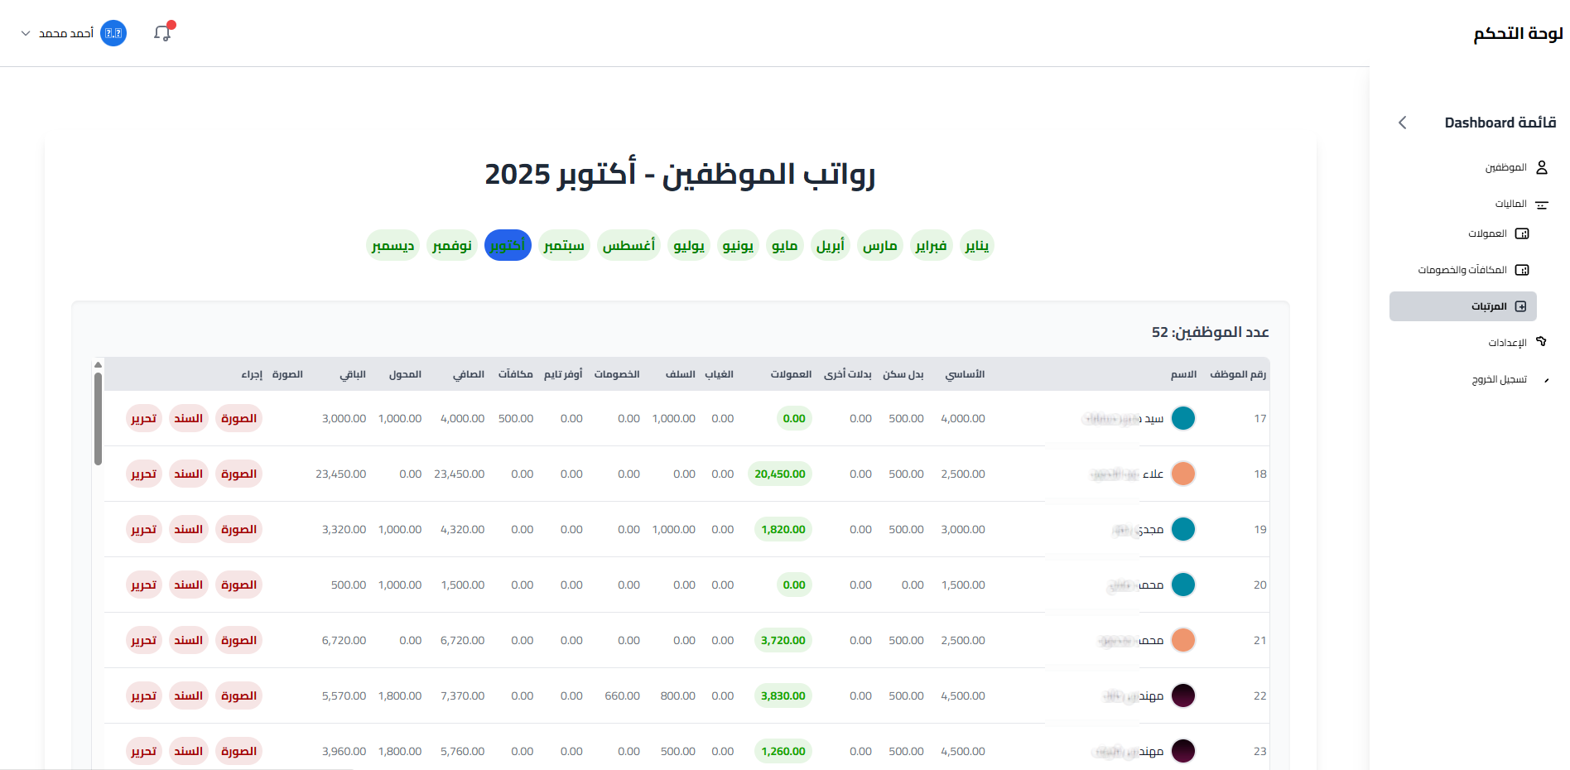This screenshot has width=1570, height=770.
Task: Collapse the sidebar using the Dashboard chevron
Action: tap(1403, 122)
